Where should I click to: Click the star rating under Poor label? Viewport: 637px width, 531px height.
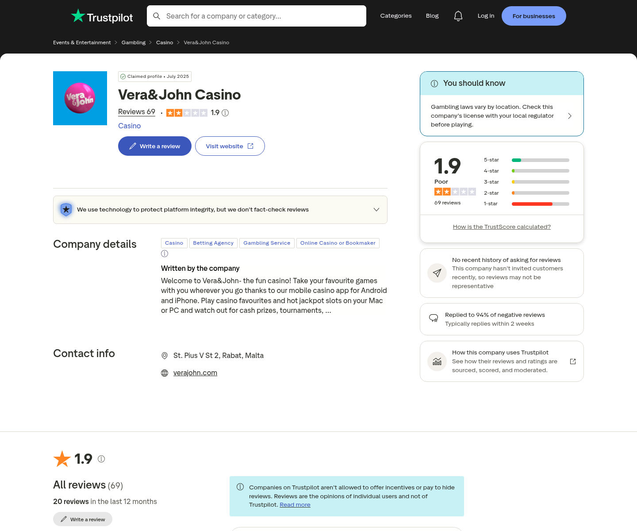click(455, 192)
